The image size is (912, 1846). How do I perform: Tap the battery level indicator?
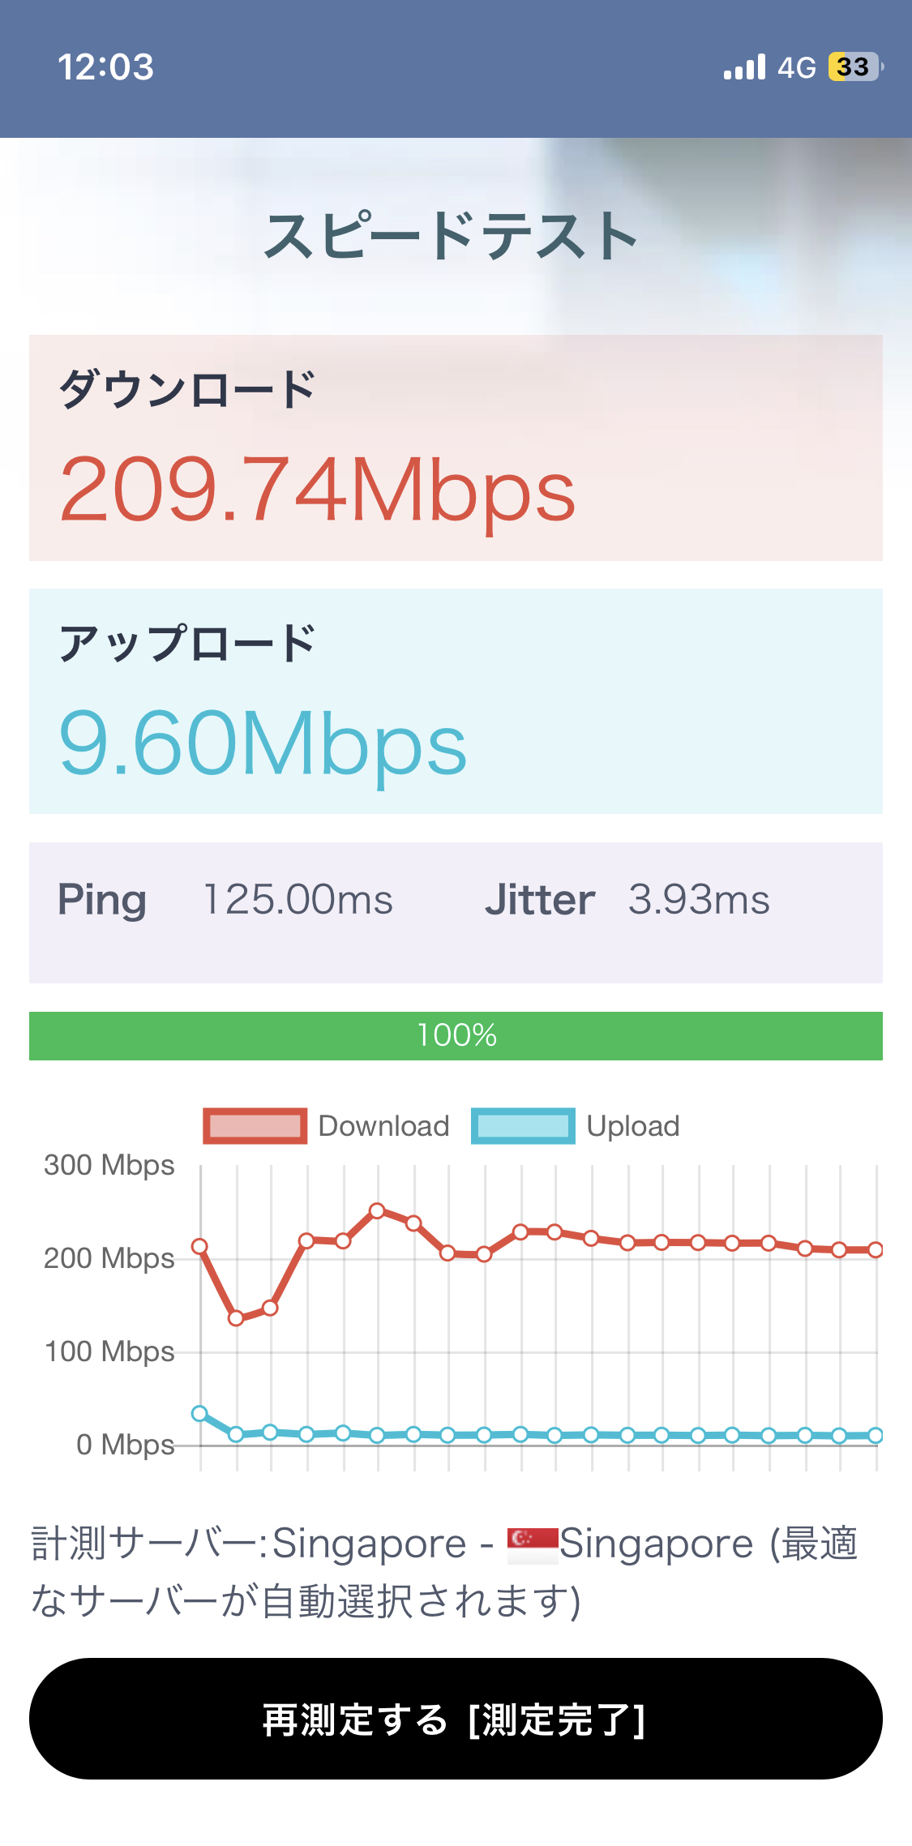coord(854,67)
